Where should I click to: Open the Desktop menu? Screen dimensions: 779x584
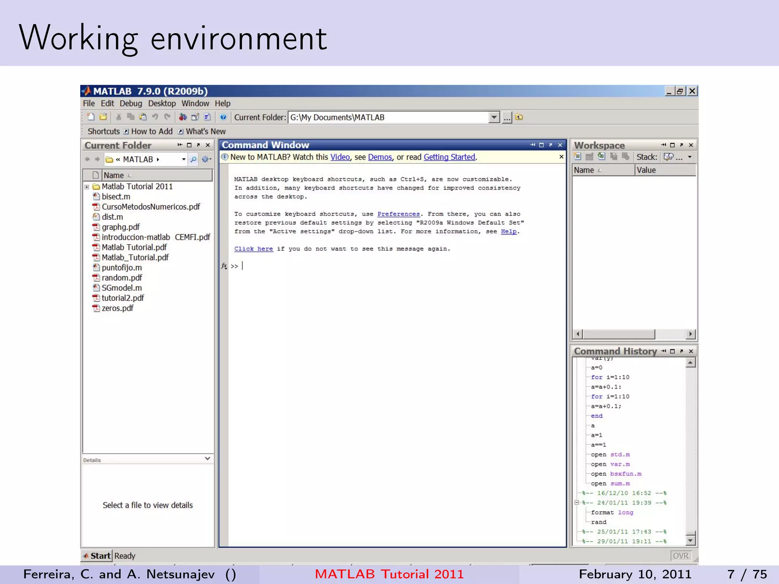tap(162, 103)
